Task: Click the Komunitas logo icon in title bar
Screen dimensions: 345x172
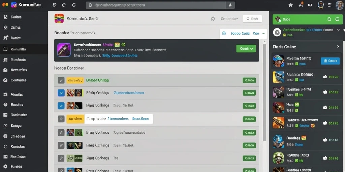Action: 14,5
